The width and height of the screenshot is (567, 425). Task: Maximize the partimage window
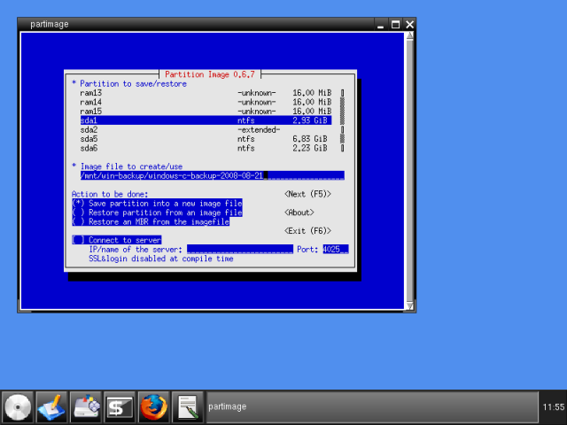(x=395, y=25)
